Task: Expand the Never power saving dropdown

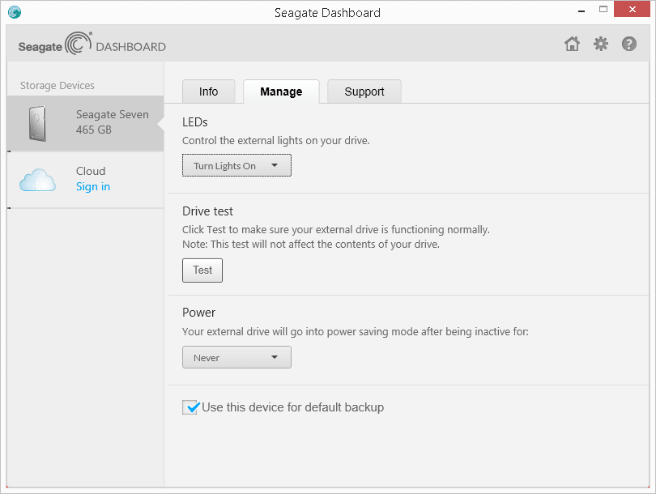Action: (x=236, y=357)
